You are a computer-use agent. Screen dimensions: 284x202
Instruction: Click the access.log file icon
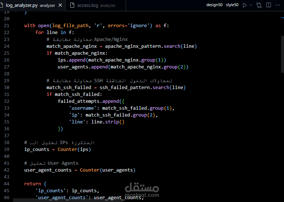click(72, 5)
